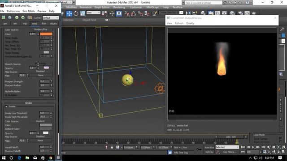Click the FumeFX continue simulation icon
Image resolution: width=287 pixels, height=161 pixels.
tap(23, 17)
